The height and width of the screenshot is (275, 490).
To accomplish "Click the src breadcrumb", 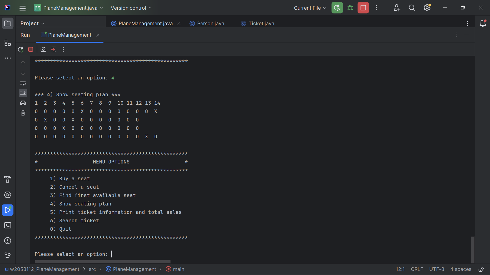I will [x=92, y=269].
